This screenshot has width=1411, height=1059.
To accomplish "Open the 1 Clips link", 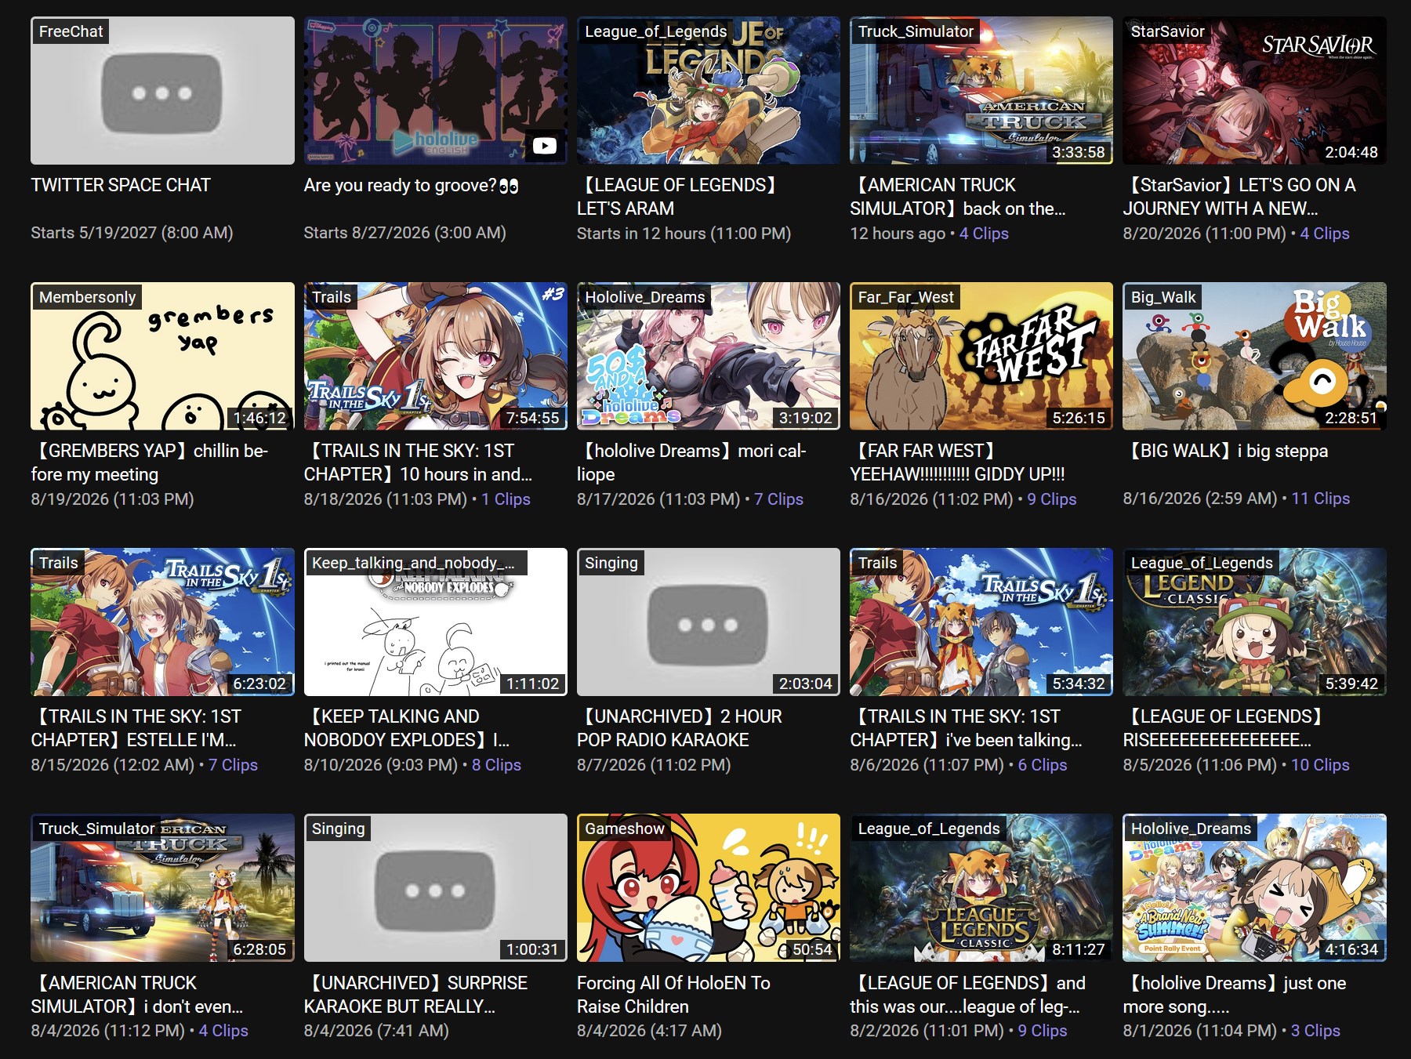I will coord(506,499).
